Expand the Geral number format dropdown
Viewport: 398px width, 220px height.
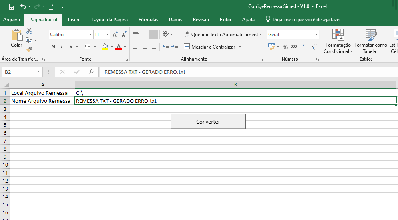coord(316,35)
